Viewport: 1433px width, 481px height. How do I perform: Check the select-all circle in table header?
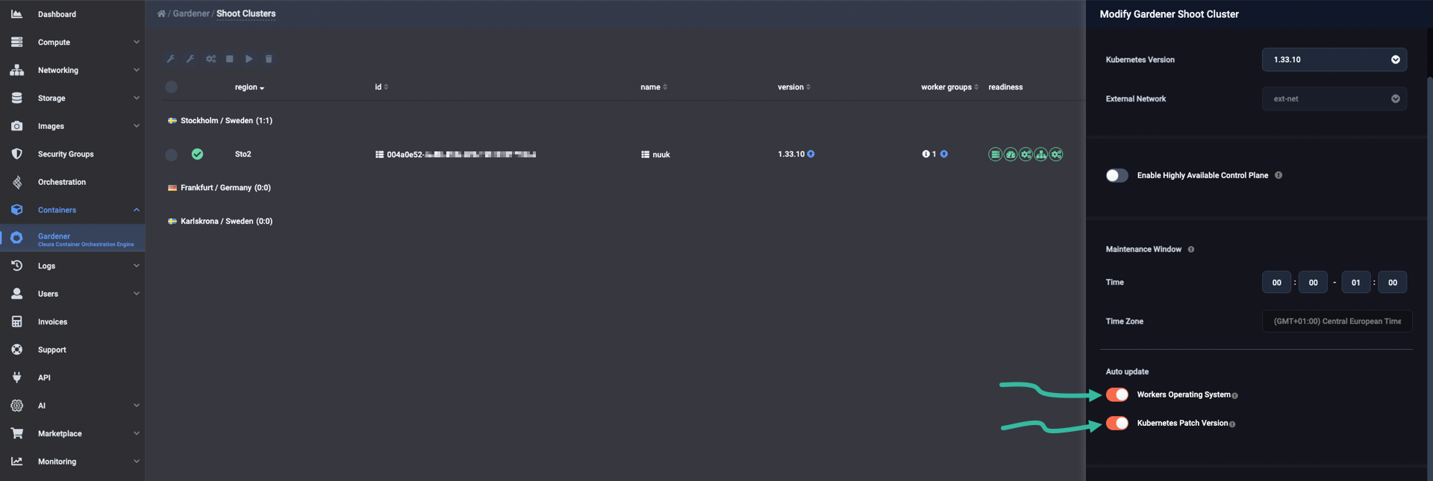[171, 87]
